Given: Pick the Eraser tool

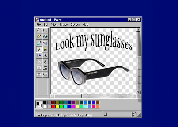Looking at the screenshot, I should pyautogui.click(x=39, y=37).
